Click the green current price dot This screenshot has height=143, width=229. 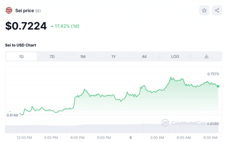coord(218,86)
